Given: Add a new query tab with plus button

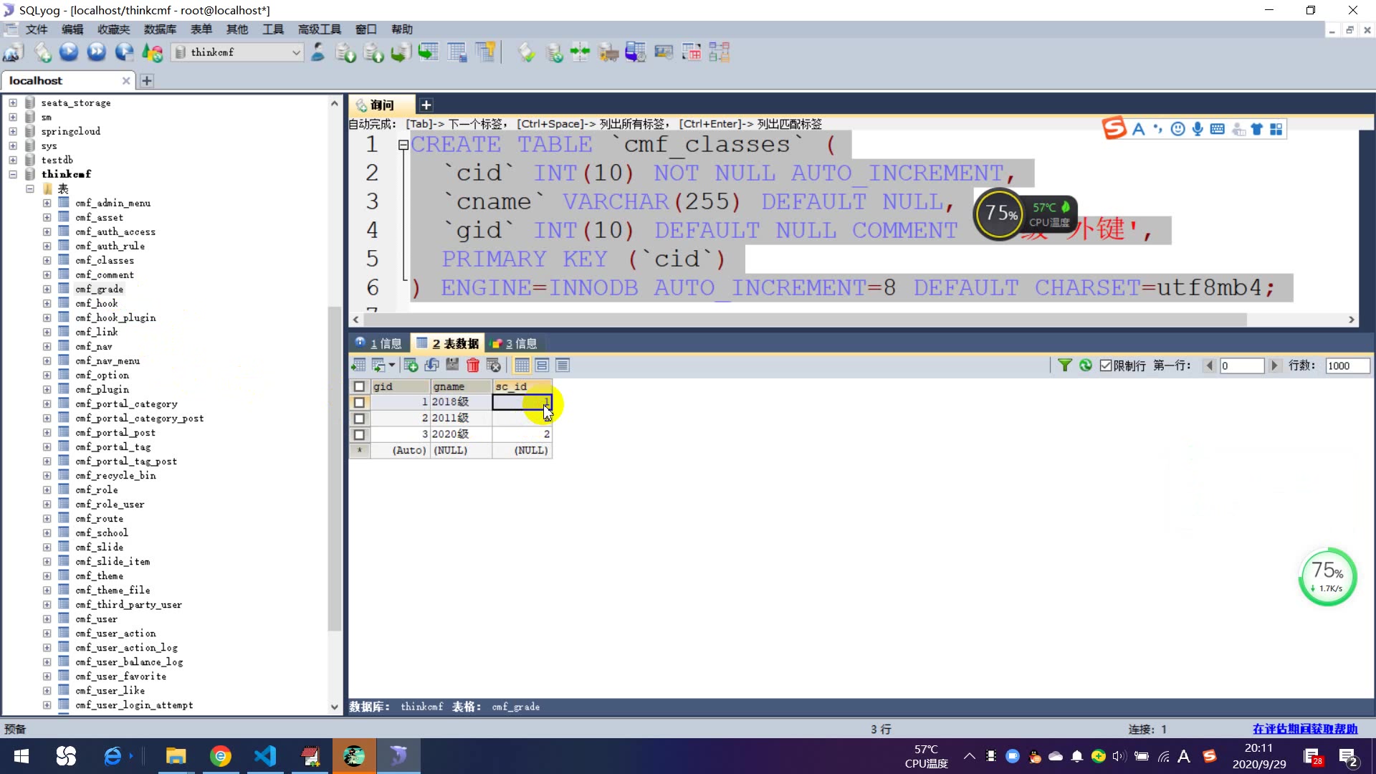Looking at the screenshot, I should tap(426, 105).
